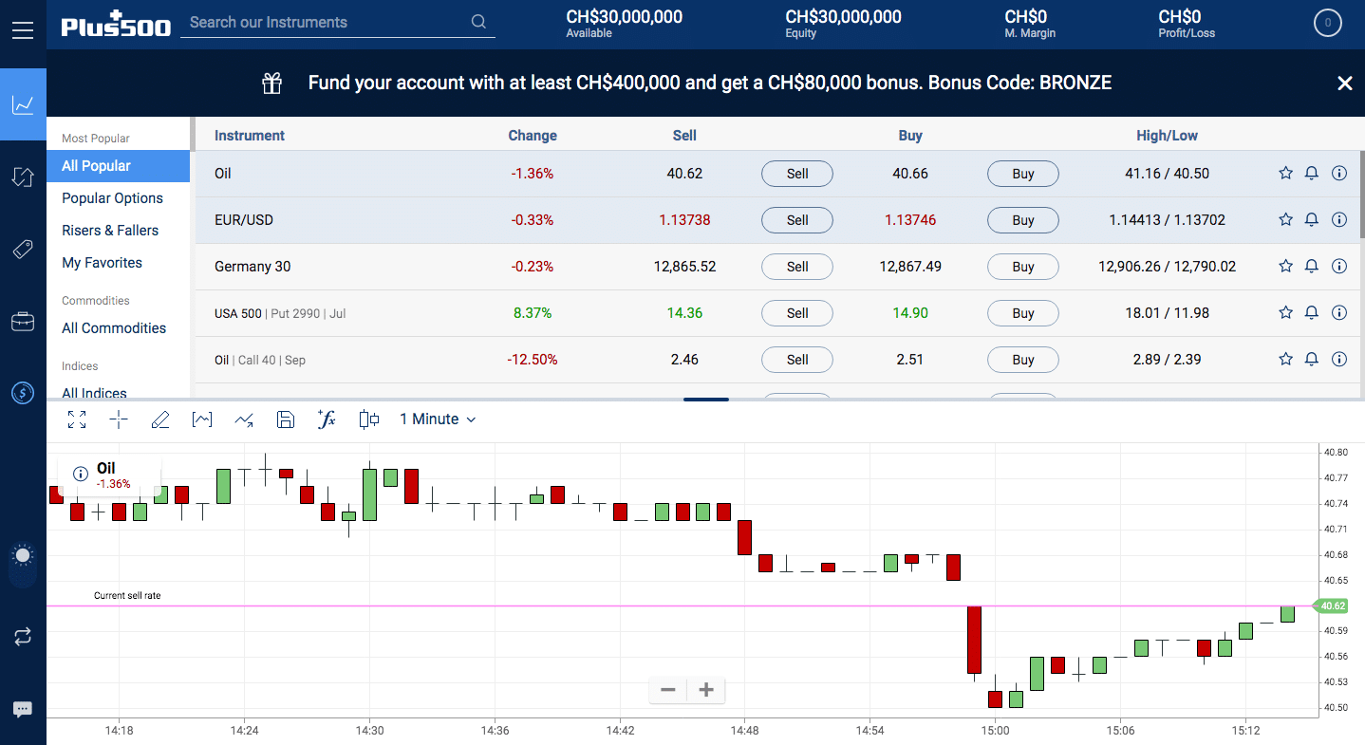1365x745 pixels.
Task: Open the 1 Minute timeframe dropdown
Action: [436, 419]
